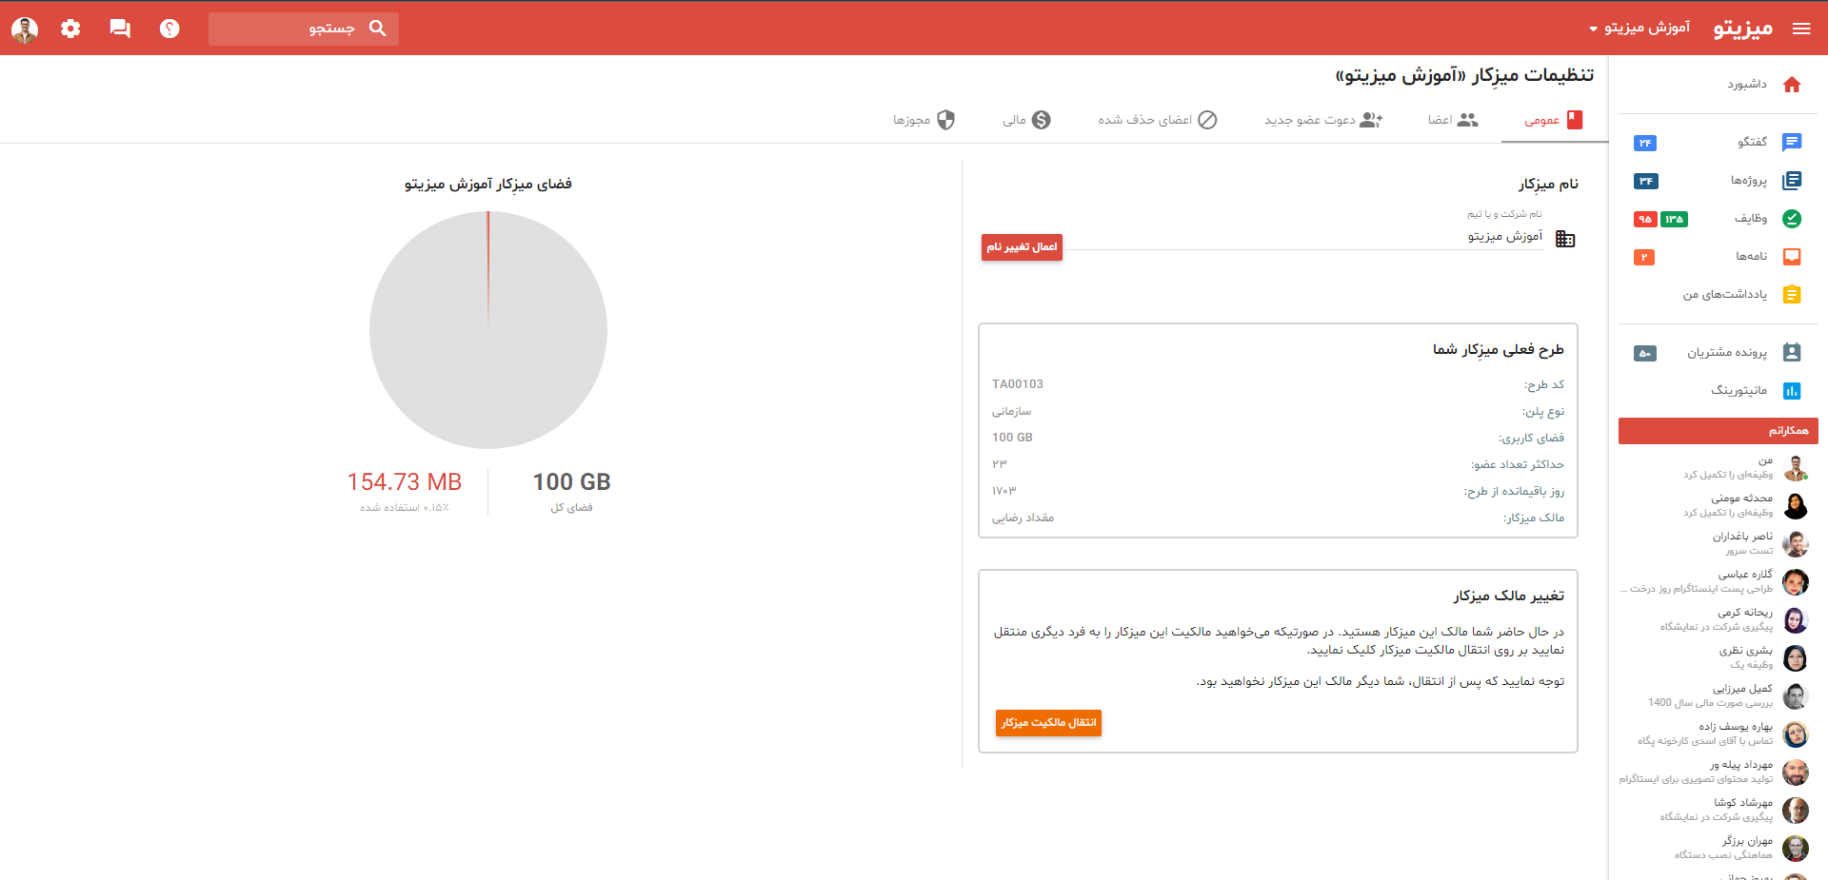Open پرونده مشتریان customers icon
Screen dimensions: 1828x880
click(x=1792, y=352)
